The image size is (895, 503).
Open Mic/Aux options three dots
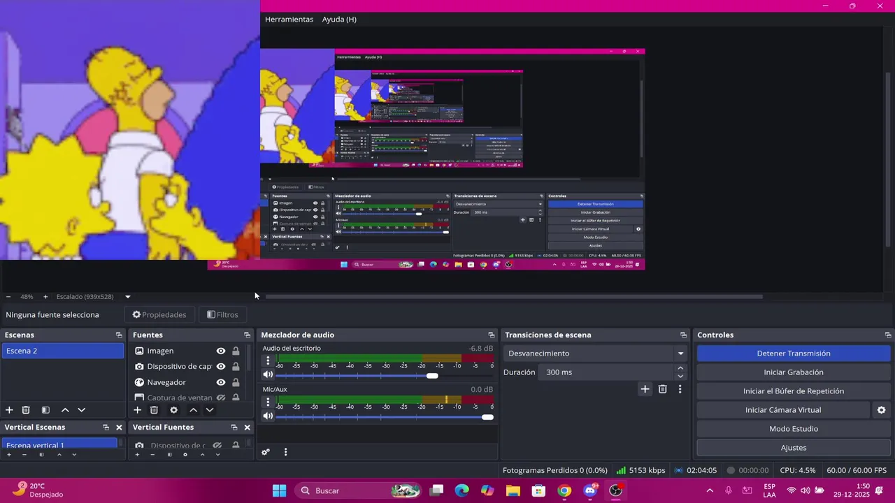[x=268, y=402]
